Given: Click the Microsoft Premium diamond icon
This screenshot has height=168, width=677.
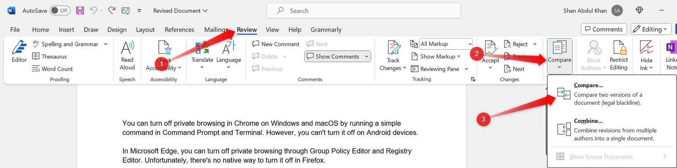Looking at the screenshot, I should pos(639,11).
